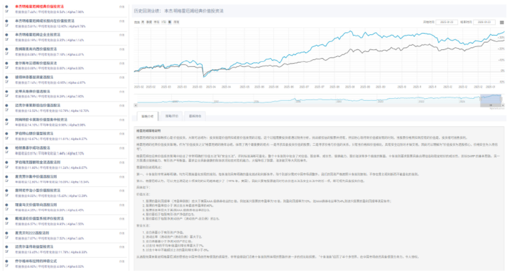
Task: Select the 所有 zoom range option
Action: (176, 22)
